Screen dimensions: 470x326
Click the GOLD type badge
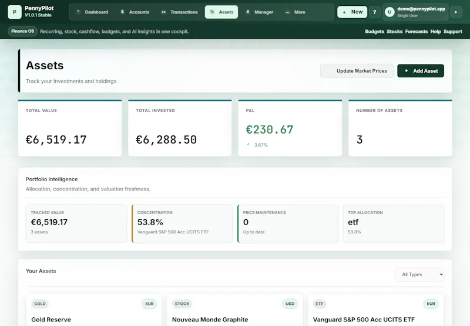(x=40, y=304)
